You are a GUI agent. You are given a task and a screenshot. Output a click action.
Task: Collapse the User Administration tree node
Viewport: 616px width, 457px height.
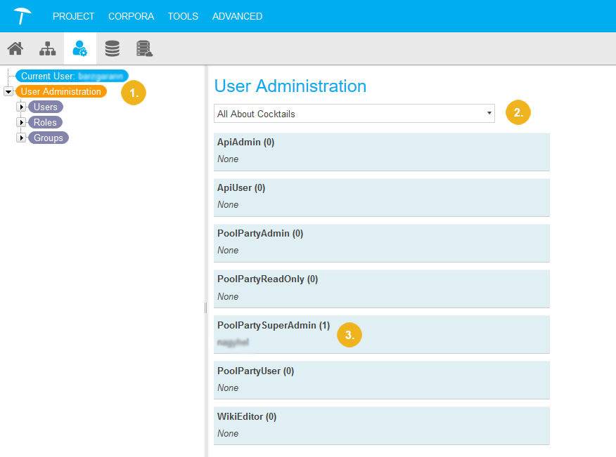pos(8,91)
